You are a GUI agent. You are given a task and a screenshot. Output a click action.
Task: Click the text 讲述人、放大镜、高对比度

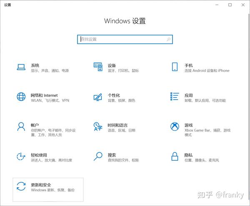pos(52,160)
